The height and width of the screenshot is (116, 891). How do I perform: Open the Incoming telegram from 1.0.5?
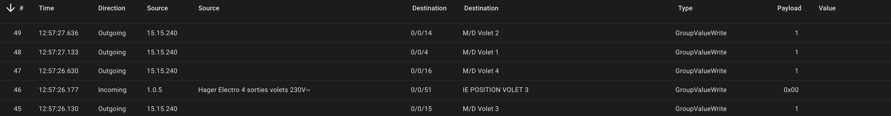coord(445,90)
